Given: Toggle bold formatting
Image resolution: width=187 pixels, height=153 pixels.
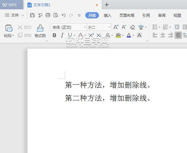Looking at the screenshot, I should click(x=54, y=35).
